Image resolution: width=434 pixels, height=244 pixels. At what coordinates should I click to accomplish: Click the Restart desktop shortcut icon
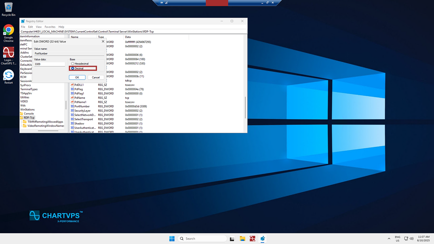click(x=8, y=75)
